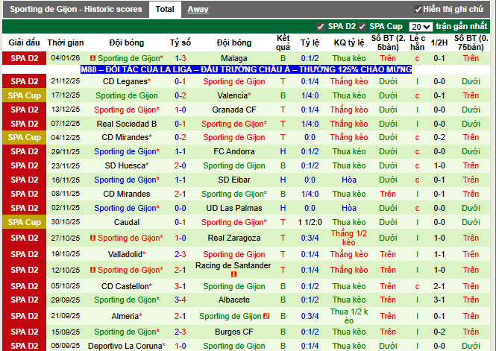Click Albacete team name
496x351 pixels.
pos(234,300)
